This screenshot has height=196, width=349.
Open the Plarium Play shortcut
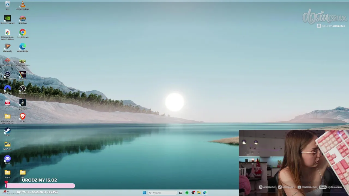pyautogui.click(x=7, y=47)
